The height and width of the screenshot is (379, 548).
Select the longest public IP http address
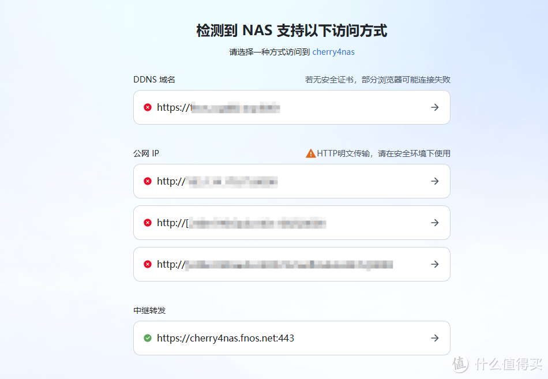tap(275, 264)
